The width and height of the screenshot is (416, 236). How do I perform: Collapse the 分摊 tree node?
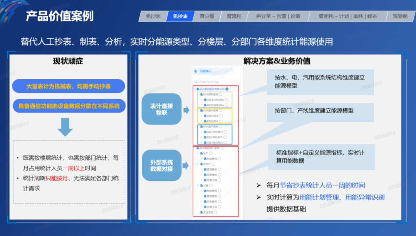click(x=198, y=185)
